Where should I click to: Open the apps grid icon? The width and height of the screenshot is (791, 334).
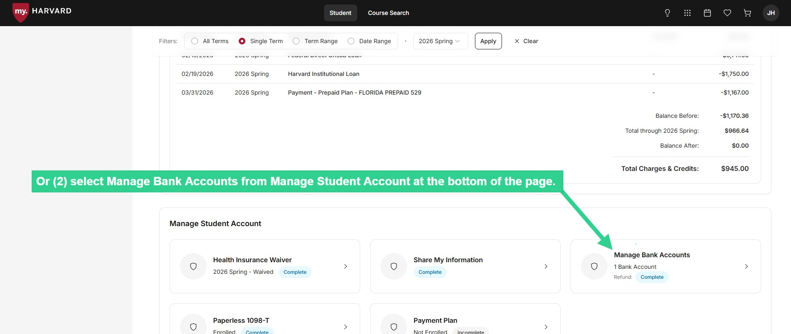coord(687,13)
